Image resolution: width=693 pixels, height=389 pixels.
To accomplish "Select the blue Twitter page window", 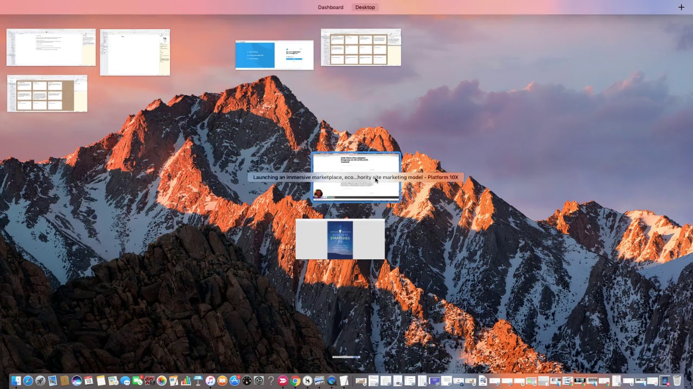I will pos(274,55).
